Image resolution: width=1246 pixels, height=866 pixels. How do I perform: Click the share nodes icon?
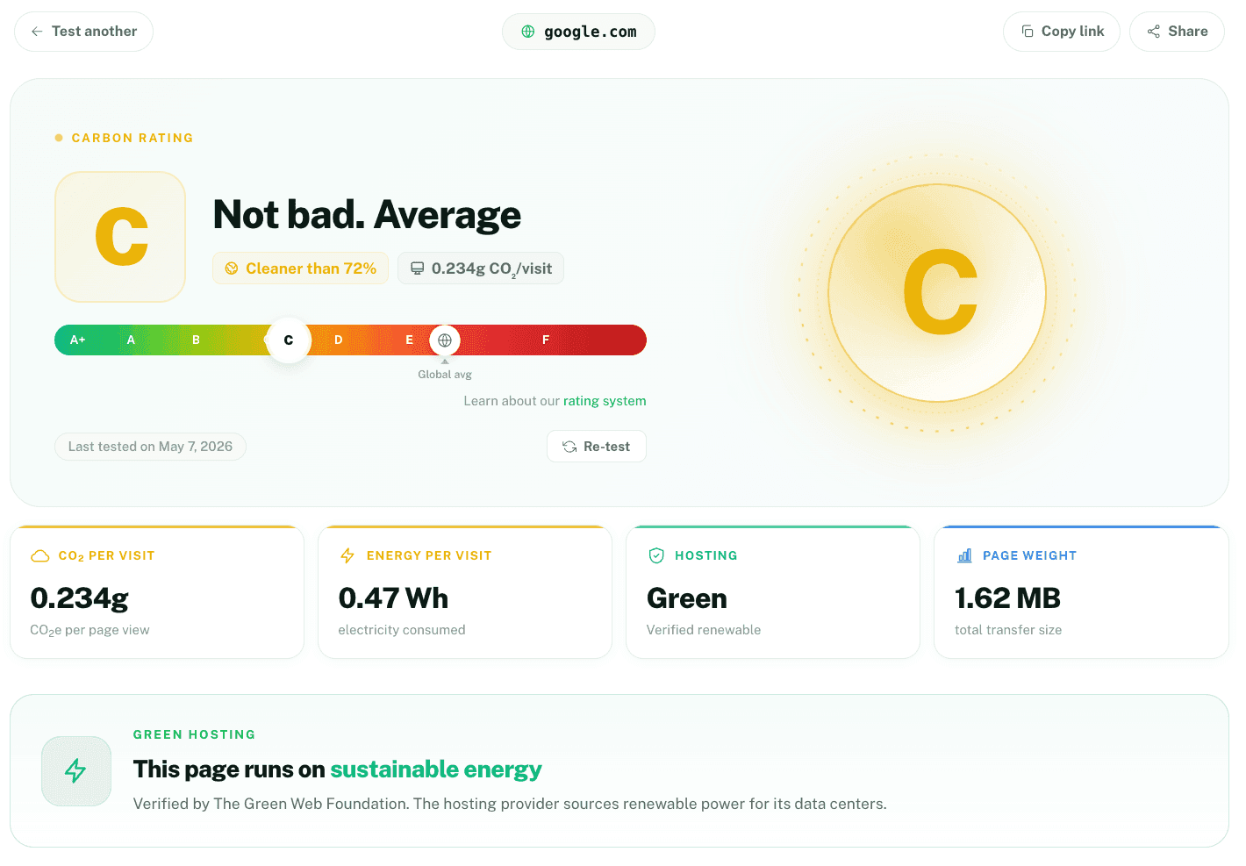click(x=1154, y=32)
